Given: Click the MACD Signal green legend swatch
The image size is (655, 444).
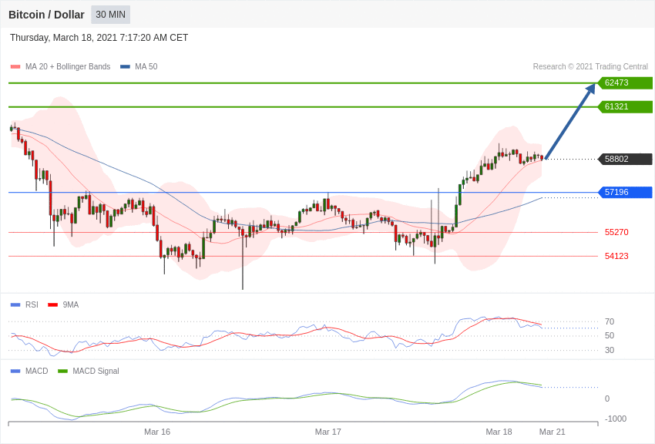Looking at the screenshot, I should click(x=62, y=371).
